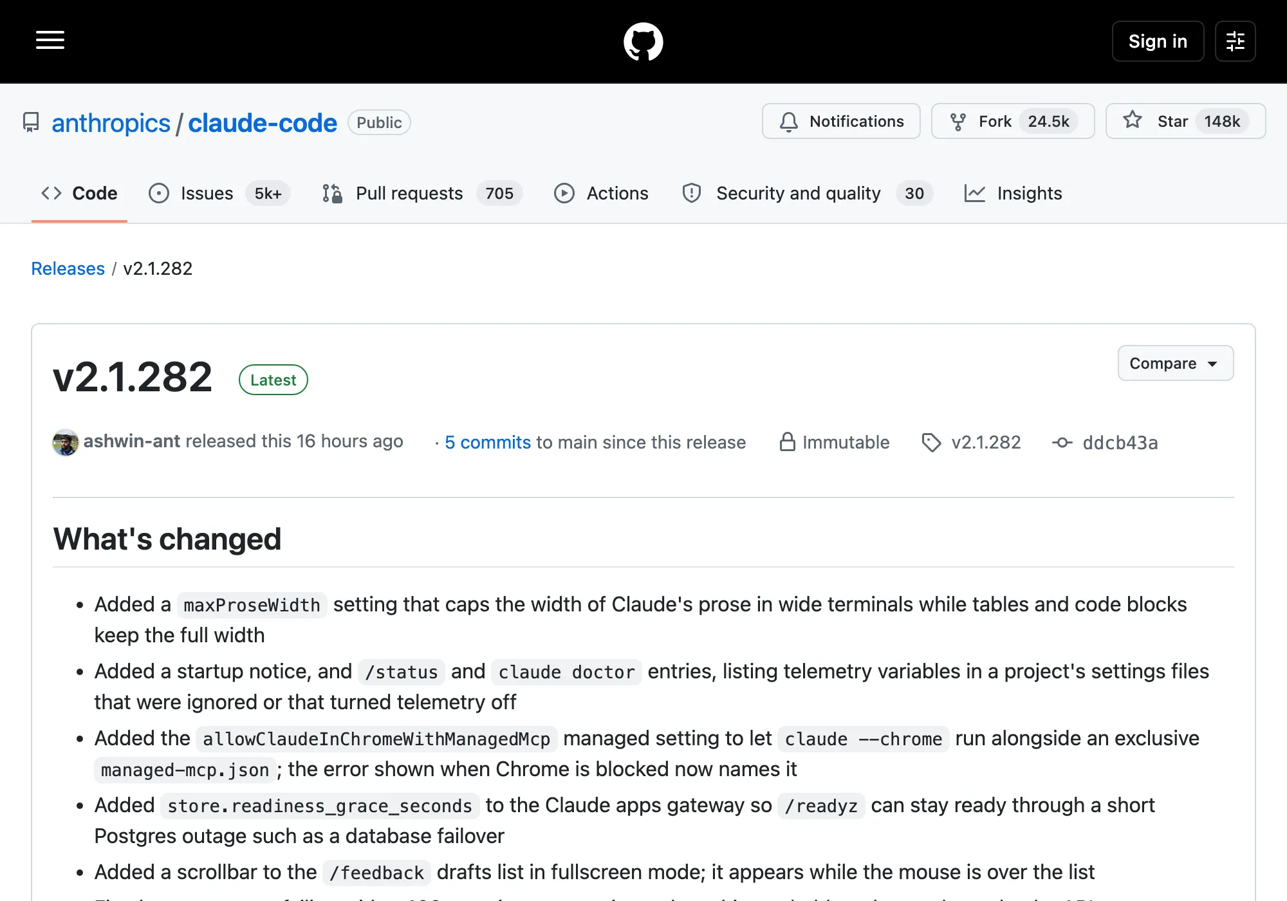Open the hamburger navigation menu
Image resolution: width=1287 pixels, height=901 pixels.
50,41
